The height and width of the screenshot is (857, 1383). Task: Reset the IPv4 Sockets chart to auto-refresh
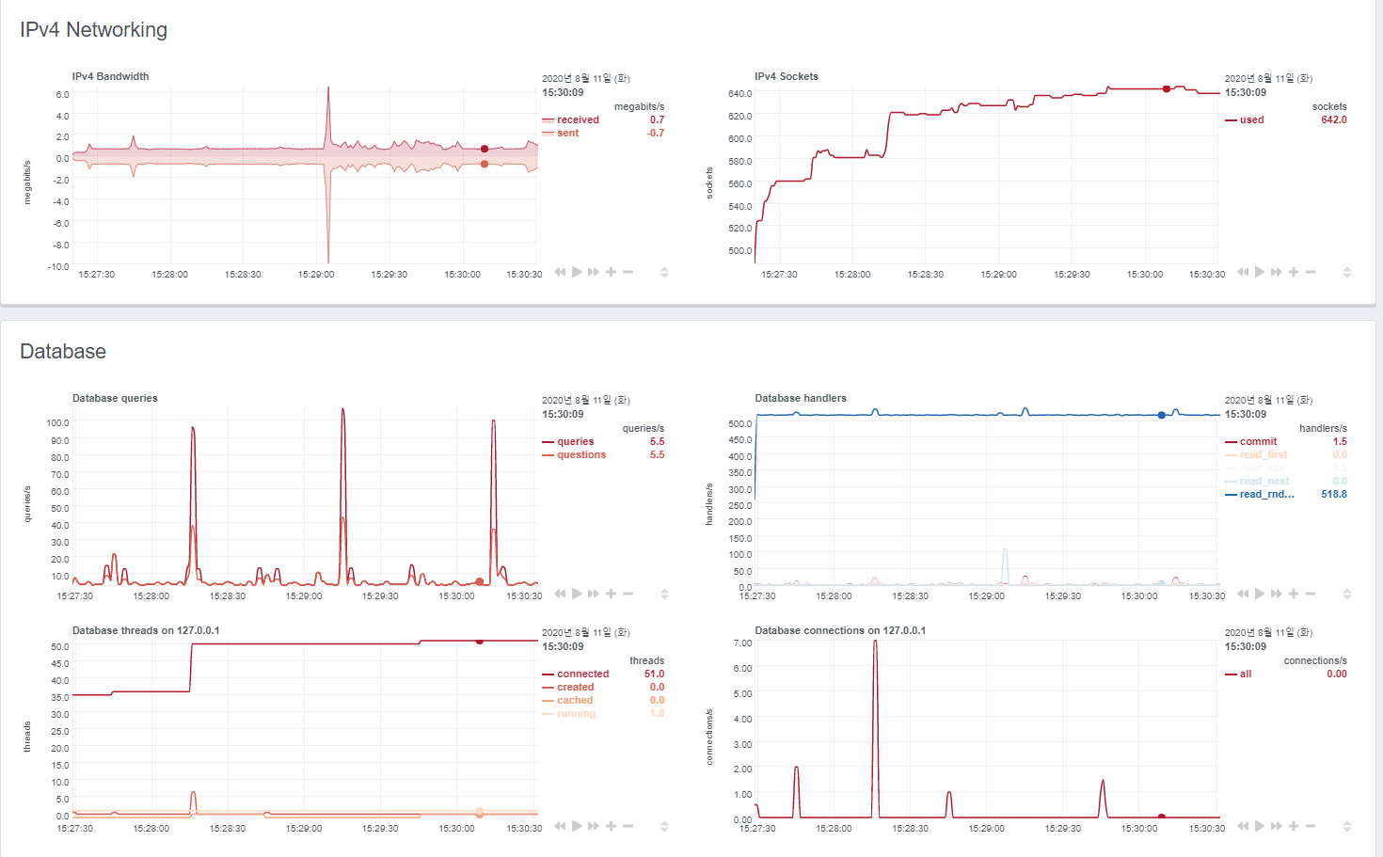[1260, 272]
